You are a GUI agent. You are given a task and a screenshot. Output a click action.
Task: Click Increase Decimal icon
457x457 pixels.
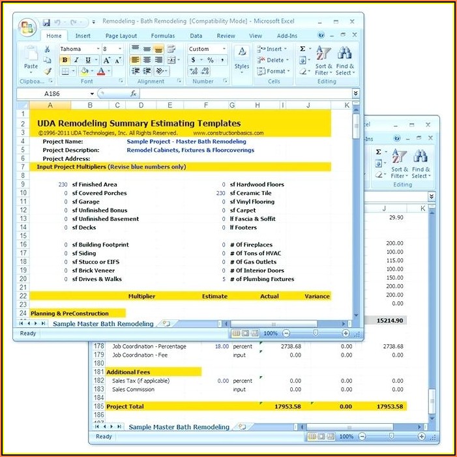[194, 71]
